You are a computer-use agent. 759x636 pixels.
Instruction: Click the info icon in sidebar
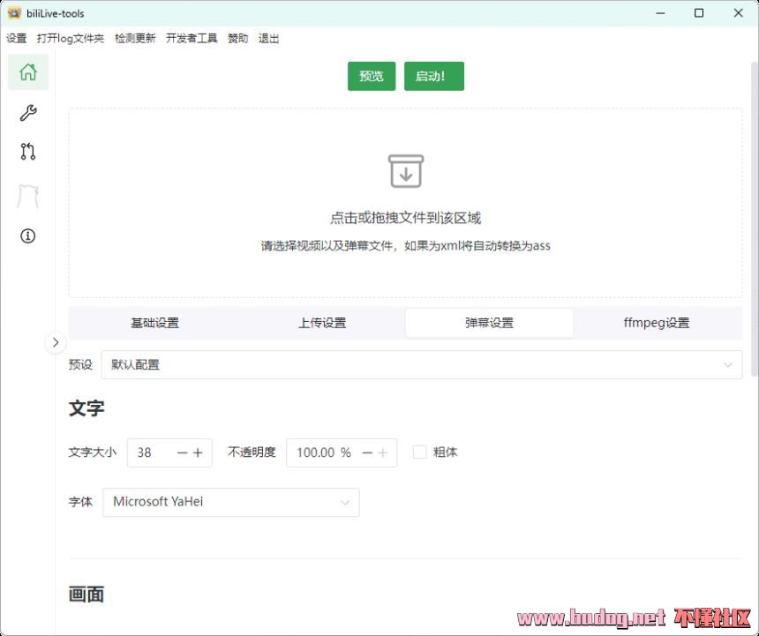(28, 236)
